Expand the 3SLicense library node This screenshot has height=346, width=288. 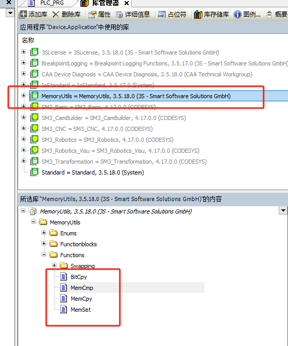coord(23,52)
